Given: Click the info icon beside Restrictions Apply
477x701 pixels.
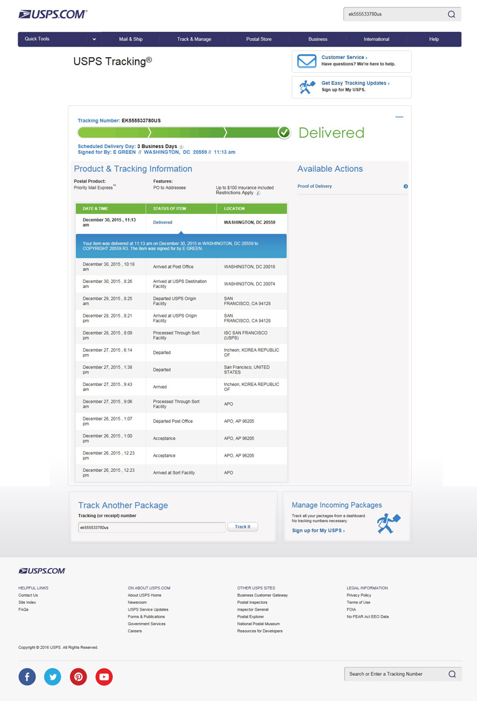Looking at the screenshot, I should pyautogui.click(x=258, y=193).
